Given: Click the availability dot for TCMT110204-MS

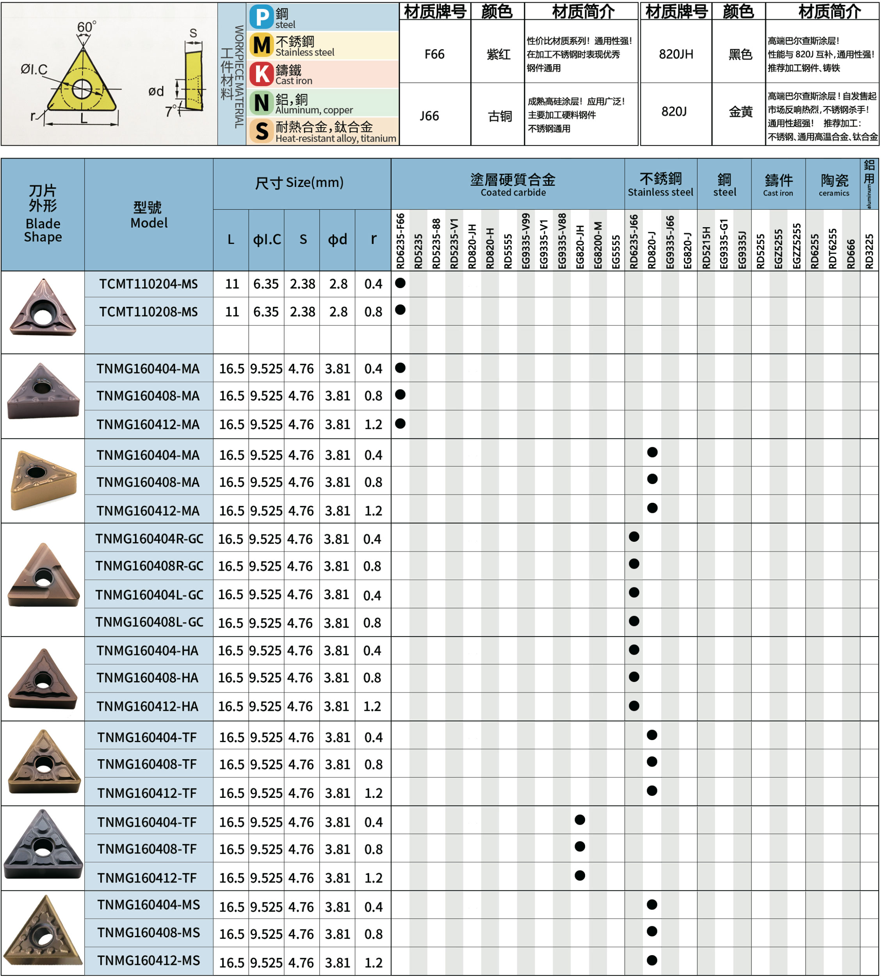Looking at the screenshot, I should click(x=400, y=283).
